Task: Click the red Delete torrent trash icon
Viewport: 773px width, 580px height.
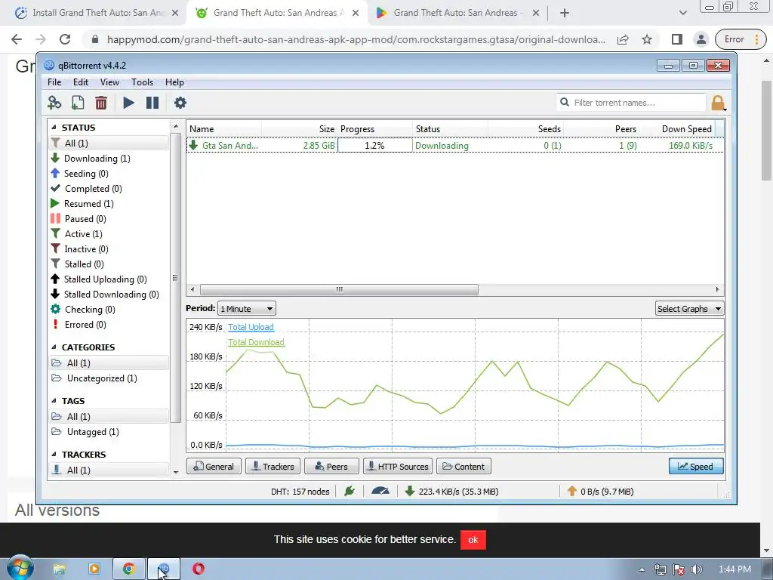Action: click(101, 103)
